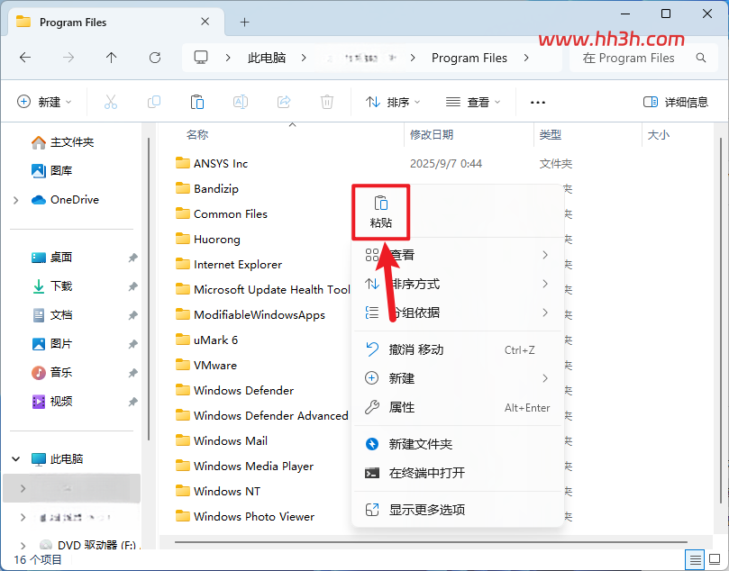The height and width of the screenshot is (571, 729).
Task: Toggle the 详细信息 details pane
Action: tap(676, 102)
